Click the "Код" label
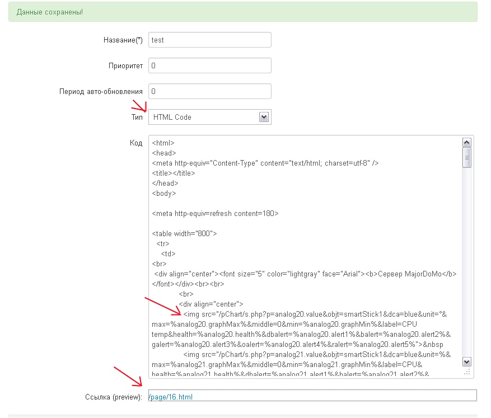Screen dimensions: 491x418 [136, 143]
